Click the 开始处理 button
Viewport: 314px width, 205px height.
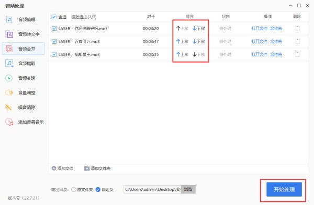(x=284, y=189)
